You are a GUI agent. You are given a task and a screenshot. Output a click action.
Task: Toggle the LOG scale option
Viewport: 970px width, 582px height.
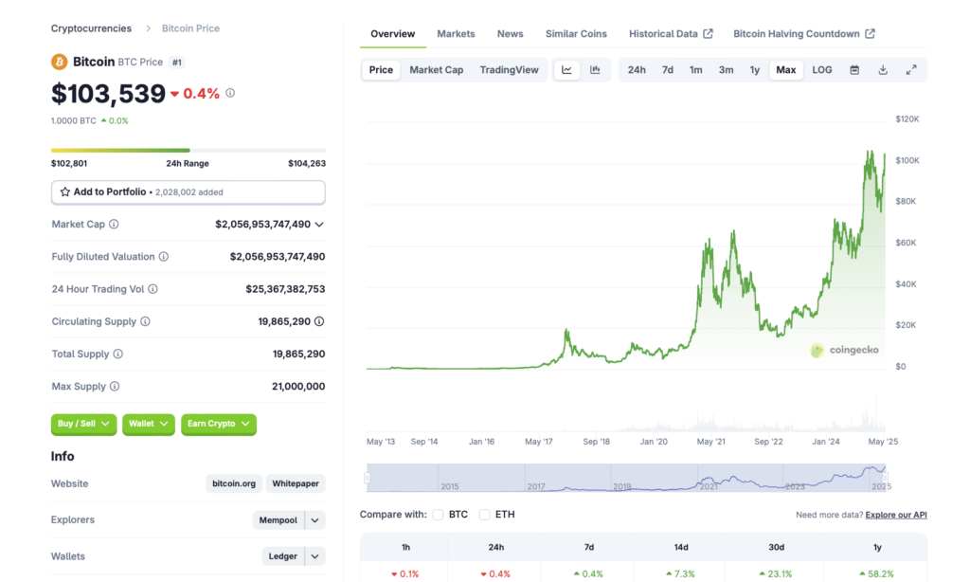click(821, 70)
